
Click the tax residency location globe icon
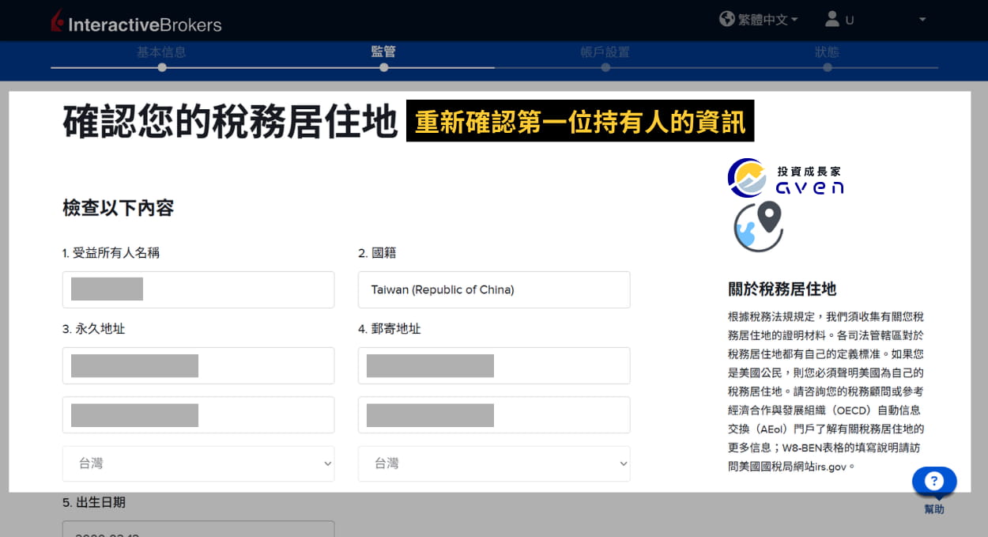[x=759, y=226]
